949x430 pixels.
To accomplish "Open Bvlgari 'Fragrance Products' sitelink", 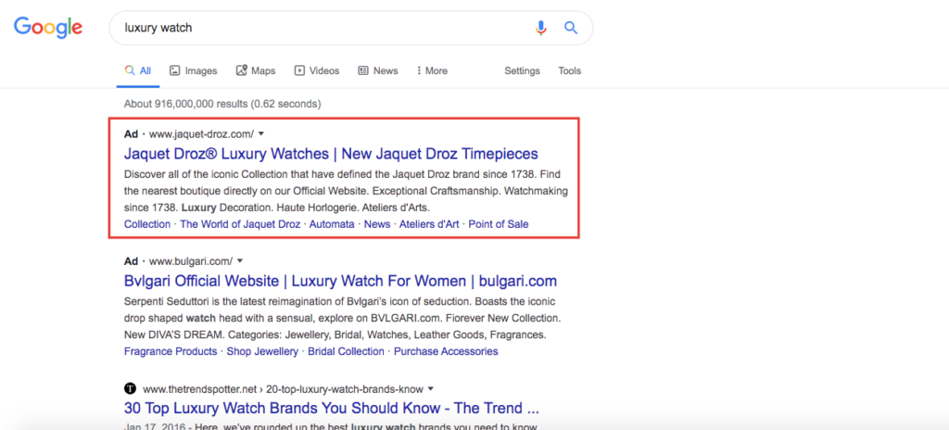I will coord(171,351).
